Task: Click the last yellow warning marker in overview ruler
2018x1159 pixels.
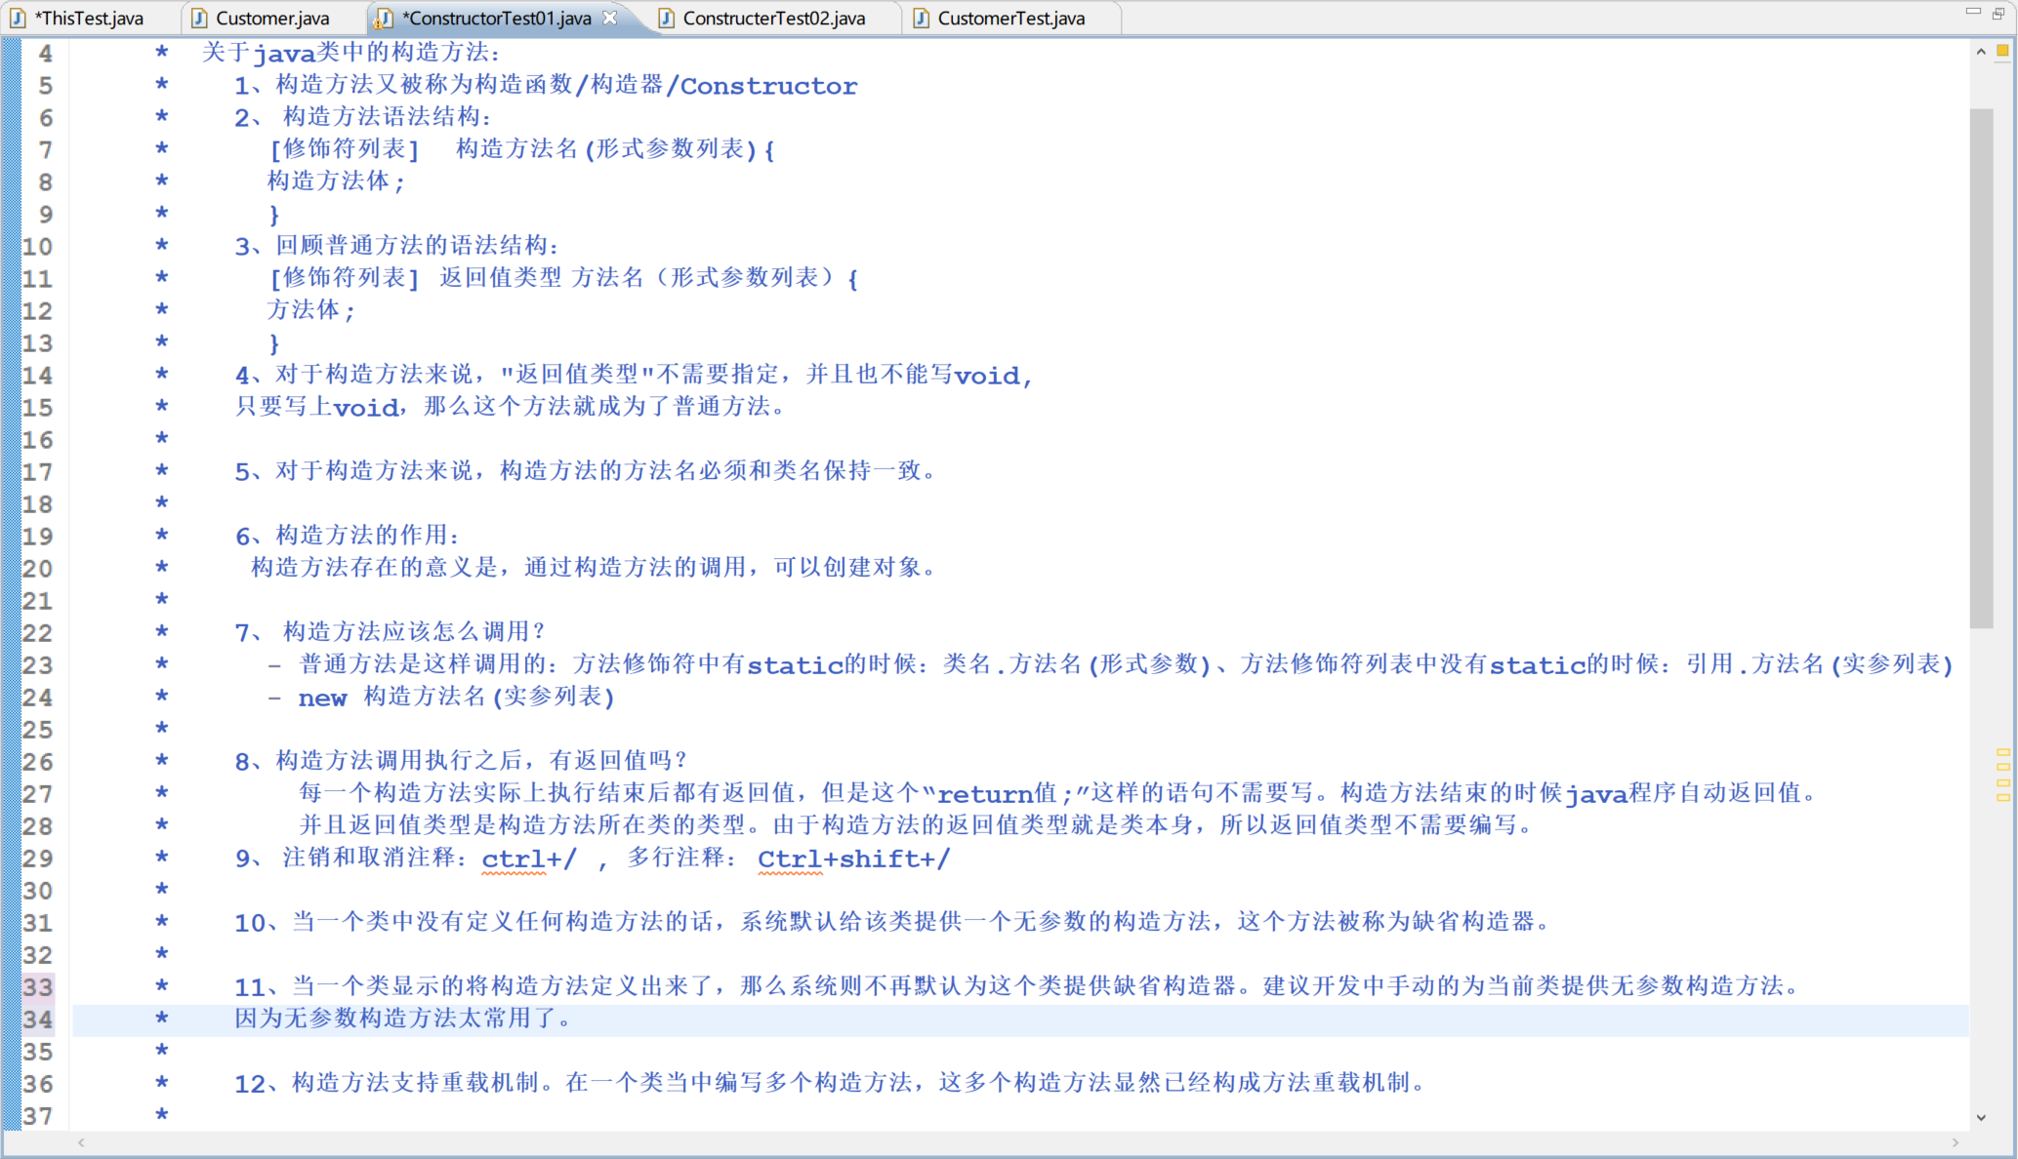Action: tap(2003, 798)
